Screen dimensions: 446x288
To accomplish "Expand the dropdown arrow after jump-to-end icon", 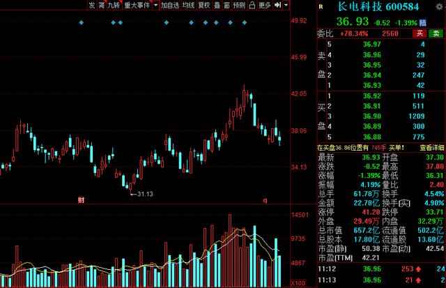I will 286,5.
